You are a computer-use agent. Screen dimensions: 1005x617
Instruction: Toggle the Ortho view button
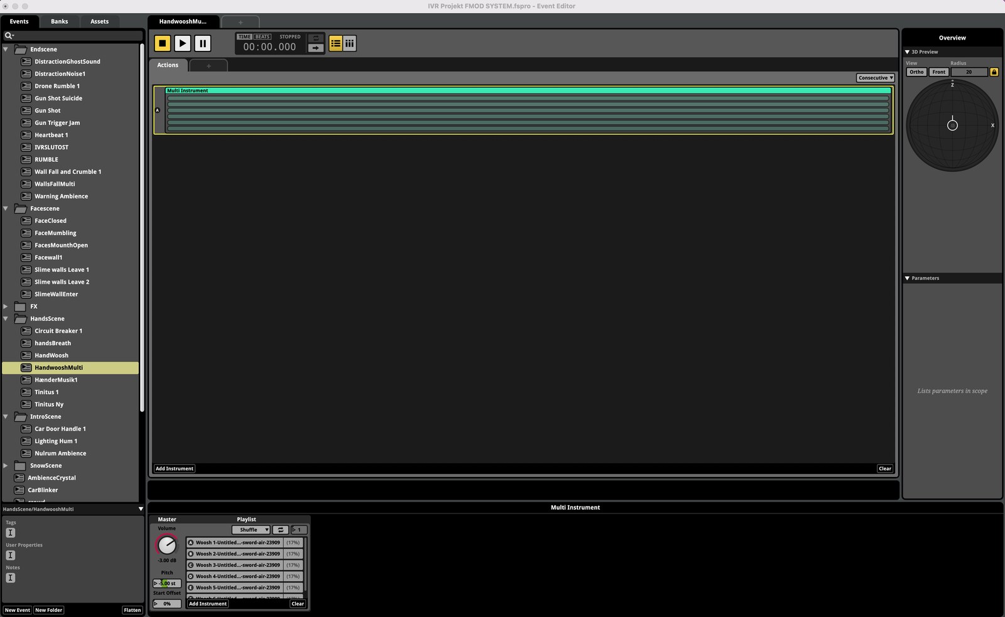tap(916, 72)
